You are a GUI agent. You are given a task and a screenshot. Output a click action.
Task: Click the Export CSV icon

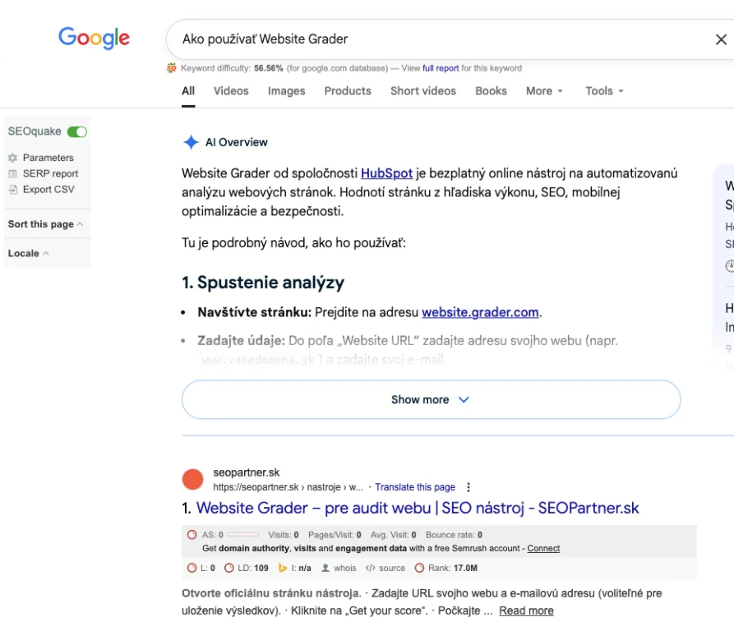coord(12,189)
